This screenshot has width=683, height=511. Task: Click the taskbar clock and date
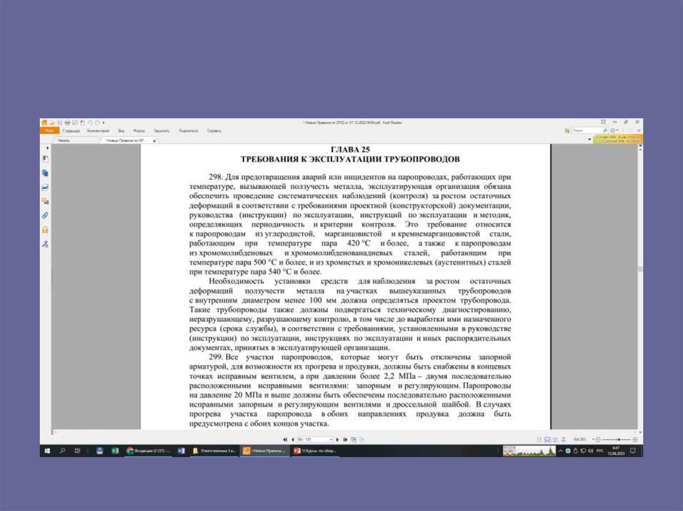(x=616, y=451)
